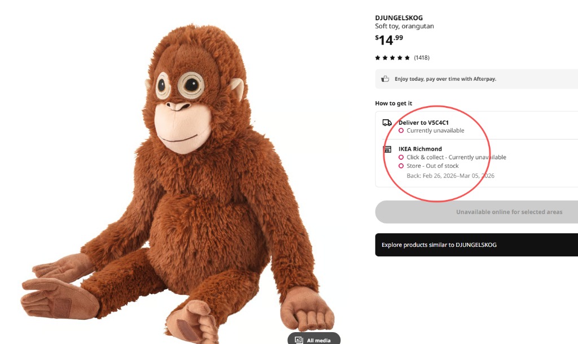Click the Click & collect status circle

point(401,157)
